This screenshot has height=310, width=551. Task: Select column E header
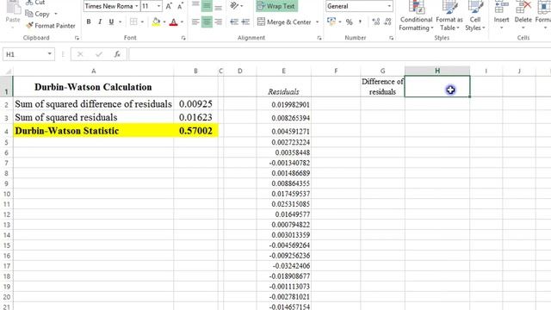click(x=283, y=71)
